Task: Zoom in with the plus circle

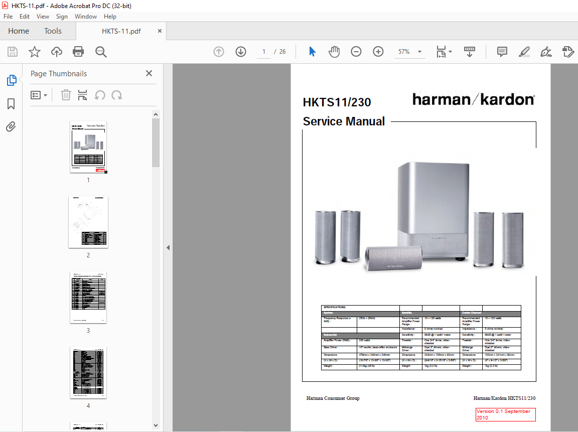Action: pyautogui.click(x=378, y=52)
